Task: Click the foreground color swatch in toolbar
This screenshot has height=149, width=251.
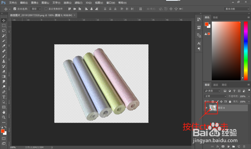Action: pyautogui.click(x=3, y=131)
